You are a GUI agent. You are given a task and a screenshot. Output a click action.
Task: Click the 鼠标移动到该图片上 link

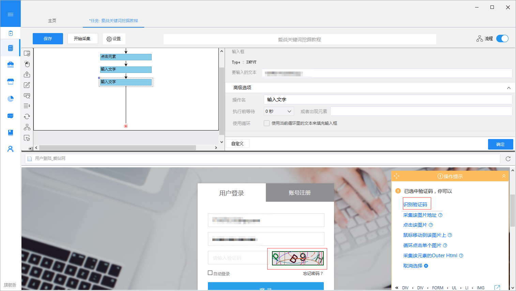tap(425, 235)
